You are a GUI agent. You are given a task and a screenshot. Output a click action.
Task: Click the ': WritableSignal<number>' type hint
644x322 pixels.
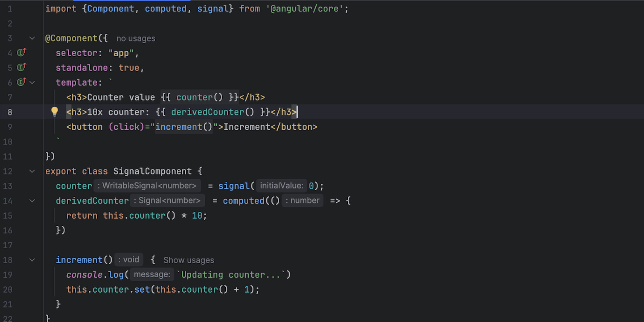pyautogui.click(x=147, y=186)
